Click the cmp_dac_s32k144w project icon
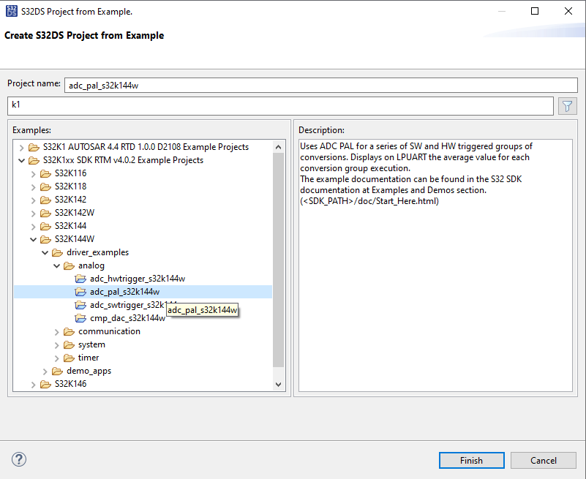The image size is (586, 479). pos(80,318)
